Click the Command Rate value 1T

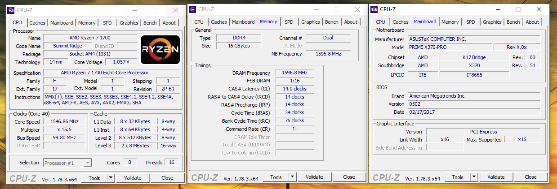click(294, 129)
